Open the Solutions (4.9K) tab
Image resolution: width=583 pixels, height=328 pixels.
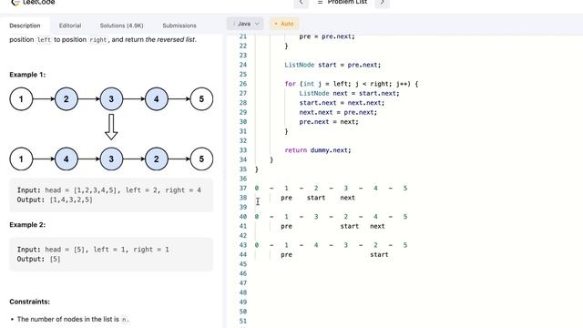(121, 26)
